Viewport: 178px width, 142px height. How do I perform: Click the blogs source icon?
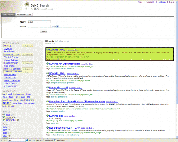tap(3, 114)
